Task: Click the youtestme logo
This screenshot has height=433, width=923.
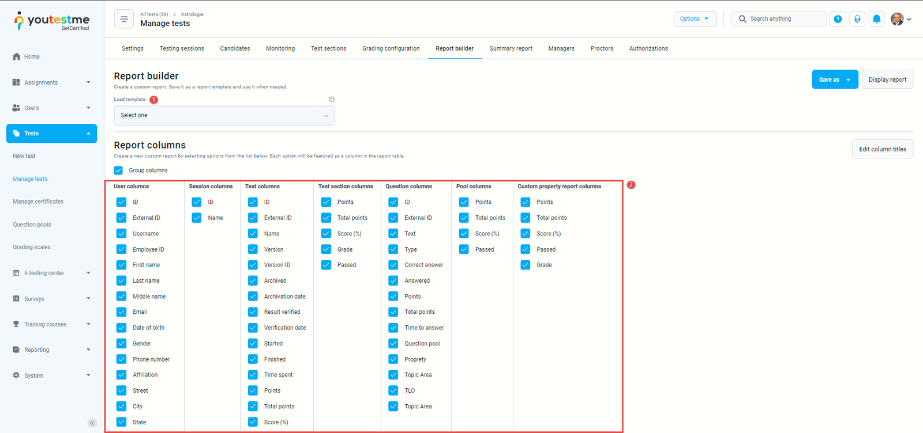Action: tap(52, 21)
